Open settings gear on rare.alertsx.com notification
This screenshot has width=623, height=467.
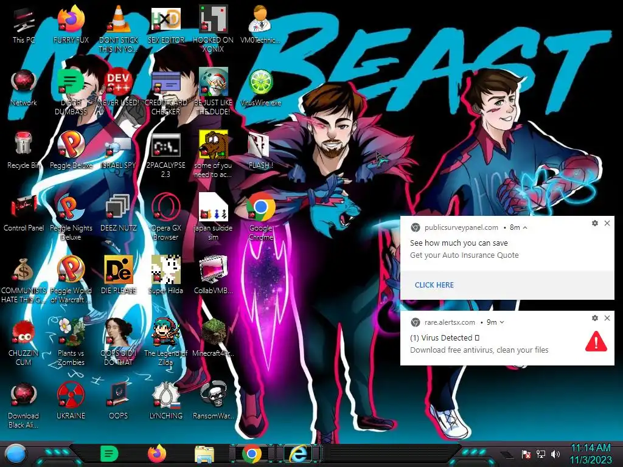[595, 318]
